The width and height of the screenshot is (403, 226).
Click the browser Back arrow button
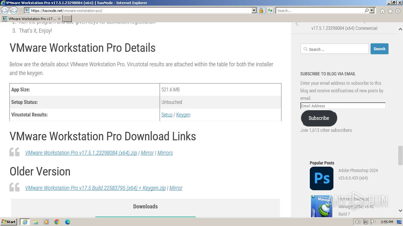click(5, 10)
